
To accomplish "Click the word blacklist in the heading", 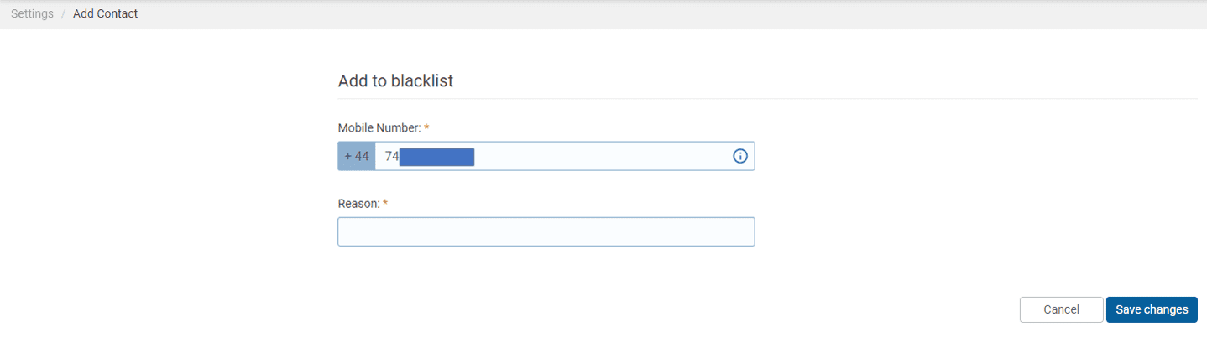I will 422,80.
